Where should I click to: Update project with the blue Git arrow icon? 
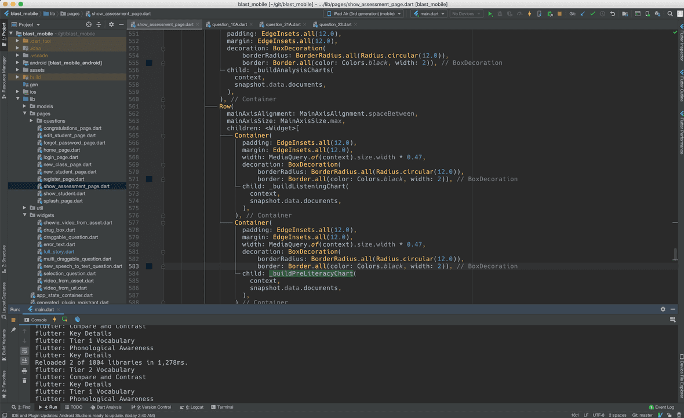point(581,13)
